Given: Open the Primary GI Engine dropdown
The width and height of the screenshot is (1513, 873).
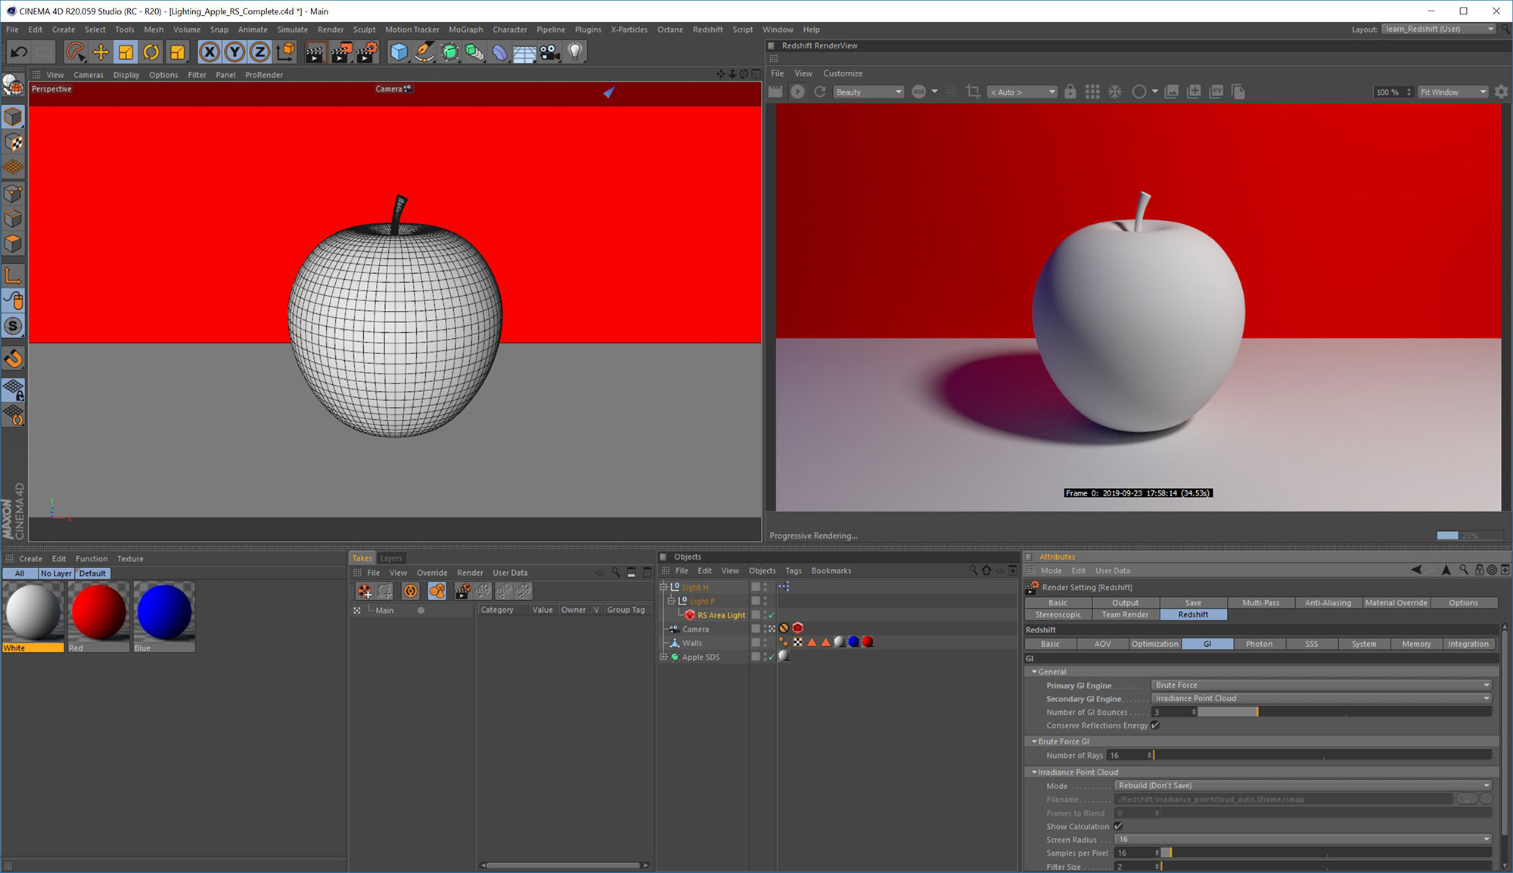Looking at the screenshot, I should point(1320,685).
